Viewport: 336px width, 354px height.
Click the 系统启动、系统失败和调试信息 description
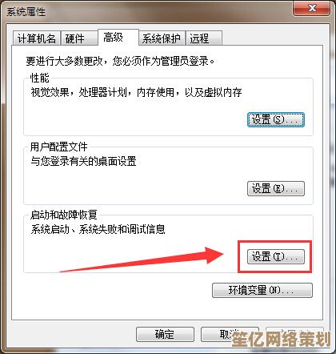pos(98,230)
